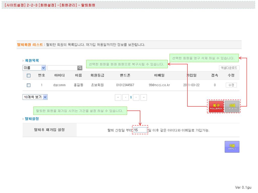Go to previous page arrow
258x193 pixels.
[x=125, y=97]
